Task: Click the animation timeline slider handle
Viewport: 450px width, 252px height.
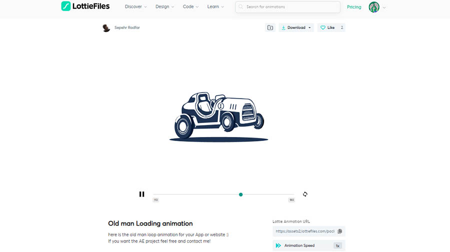Action: (240, 194)
